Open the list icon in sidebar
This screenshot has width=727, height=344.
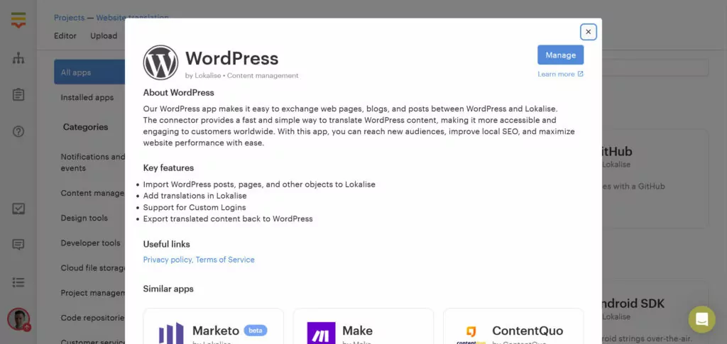tap(18, 282)
